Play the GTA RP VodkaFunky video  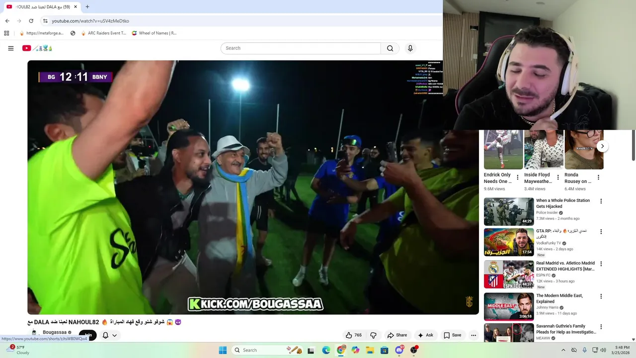[x=509, y=242]
